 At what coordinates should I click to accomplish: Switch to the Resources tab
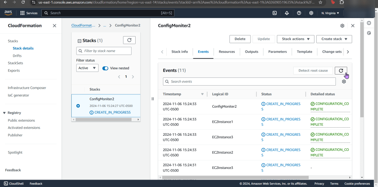pos(227,52)
